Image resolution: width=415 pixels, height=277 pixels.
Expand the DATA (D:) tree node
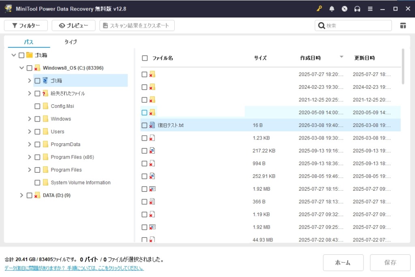pos(21,195)
